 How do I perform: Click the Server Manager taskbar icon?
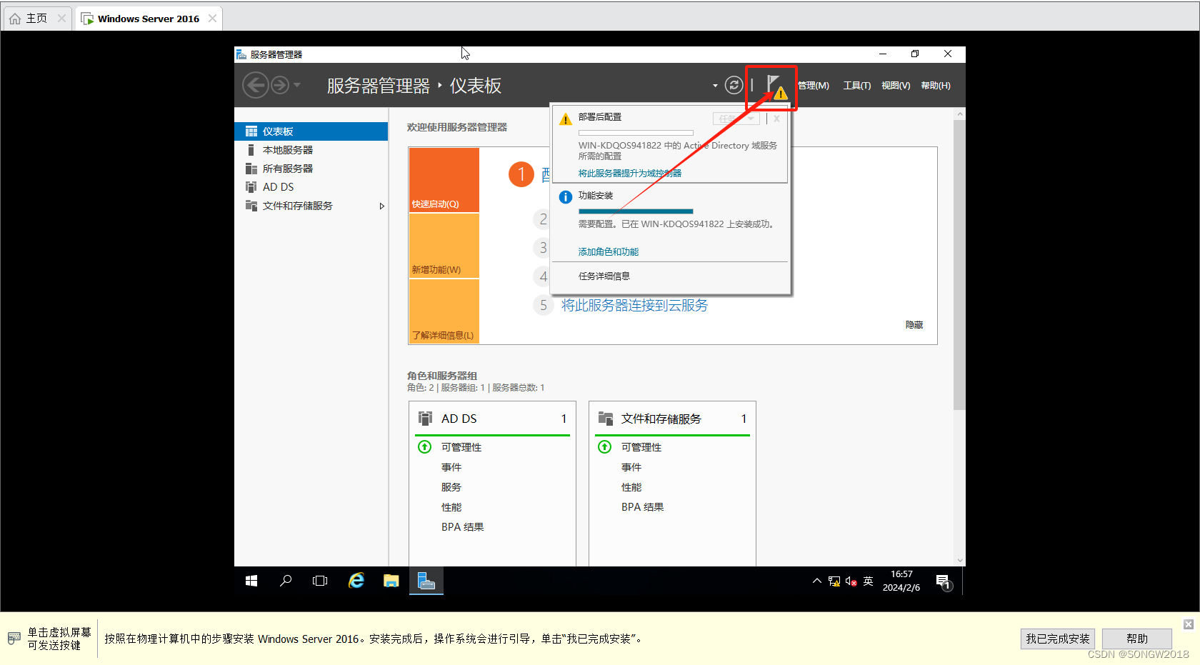click(426, 581)
